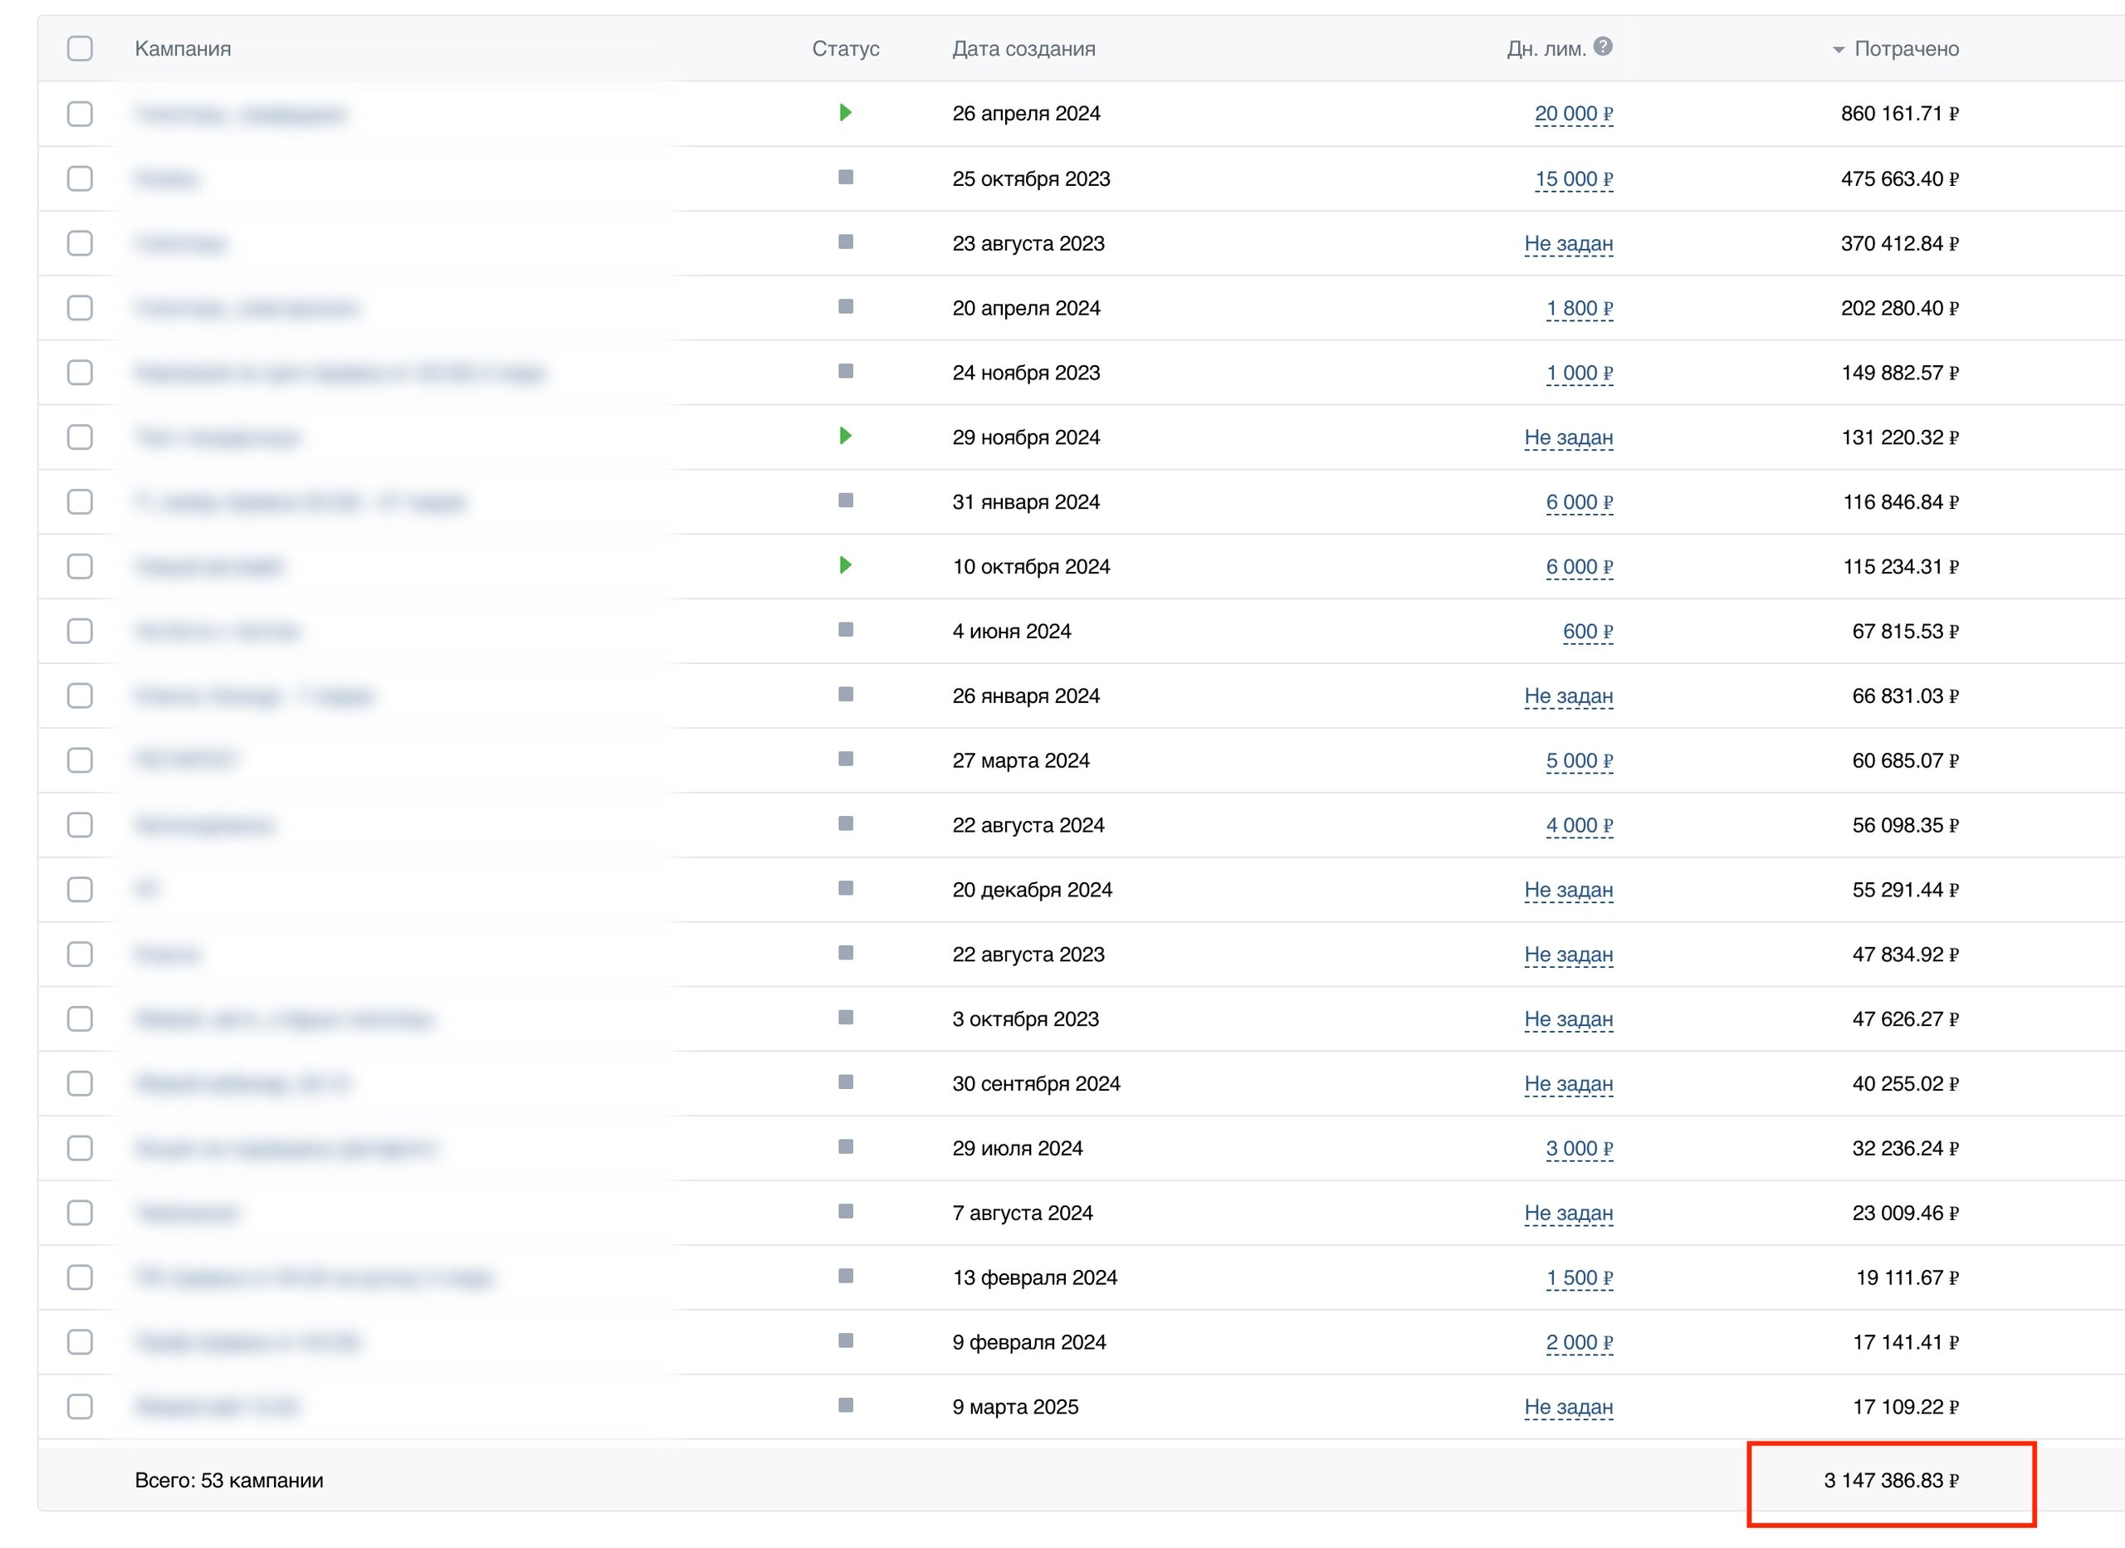2125x1548 pixels.
Task: Click stopped status icon for 9 марта 2025 campaign
Action: [x=845, y=1404]
